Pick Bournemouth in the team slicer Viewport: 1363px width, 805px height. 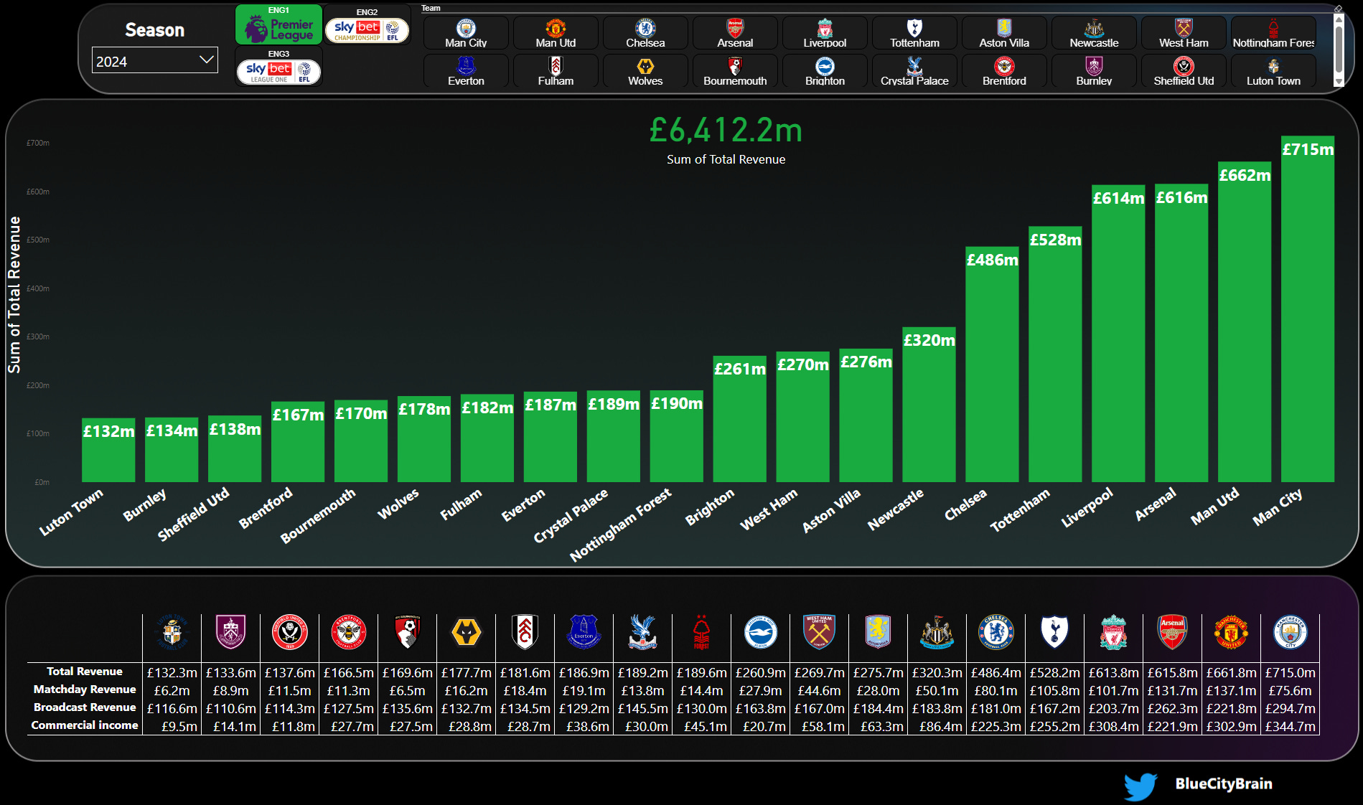[735, 71]
